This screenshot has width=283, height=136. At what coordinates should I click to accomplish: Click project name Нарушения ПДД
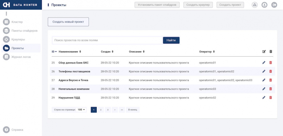coord(69,98)
